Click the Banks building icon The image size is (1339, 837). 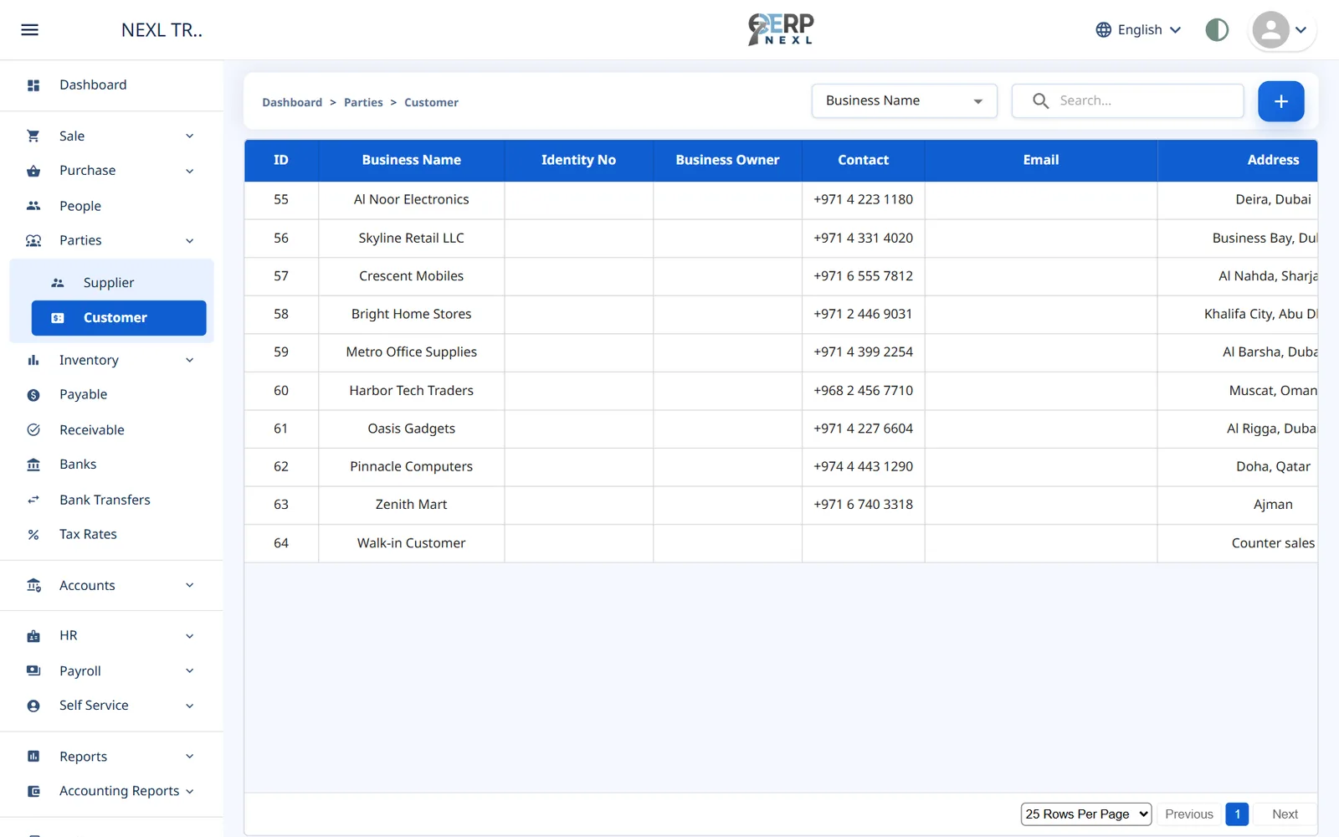(33, 465)
